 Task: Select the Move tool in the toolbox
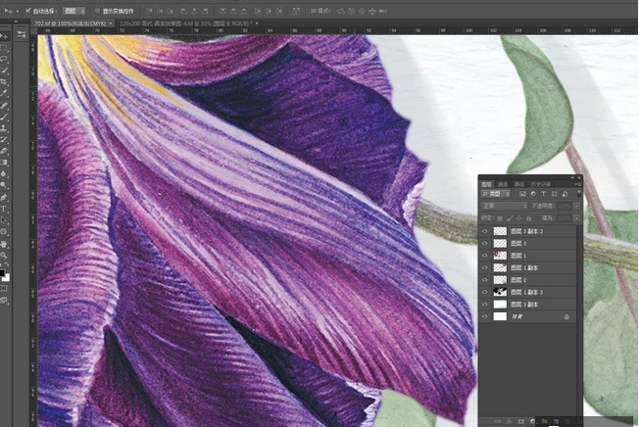[5, 35]
